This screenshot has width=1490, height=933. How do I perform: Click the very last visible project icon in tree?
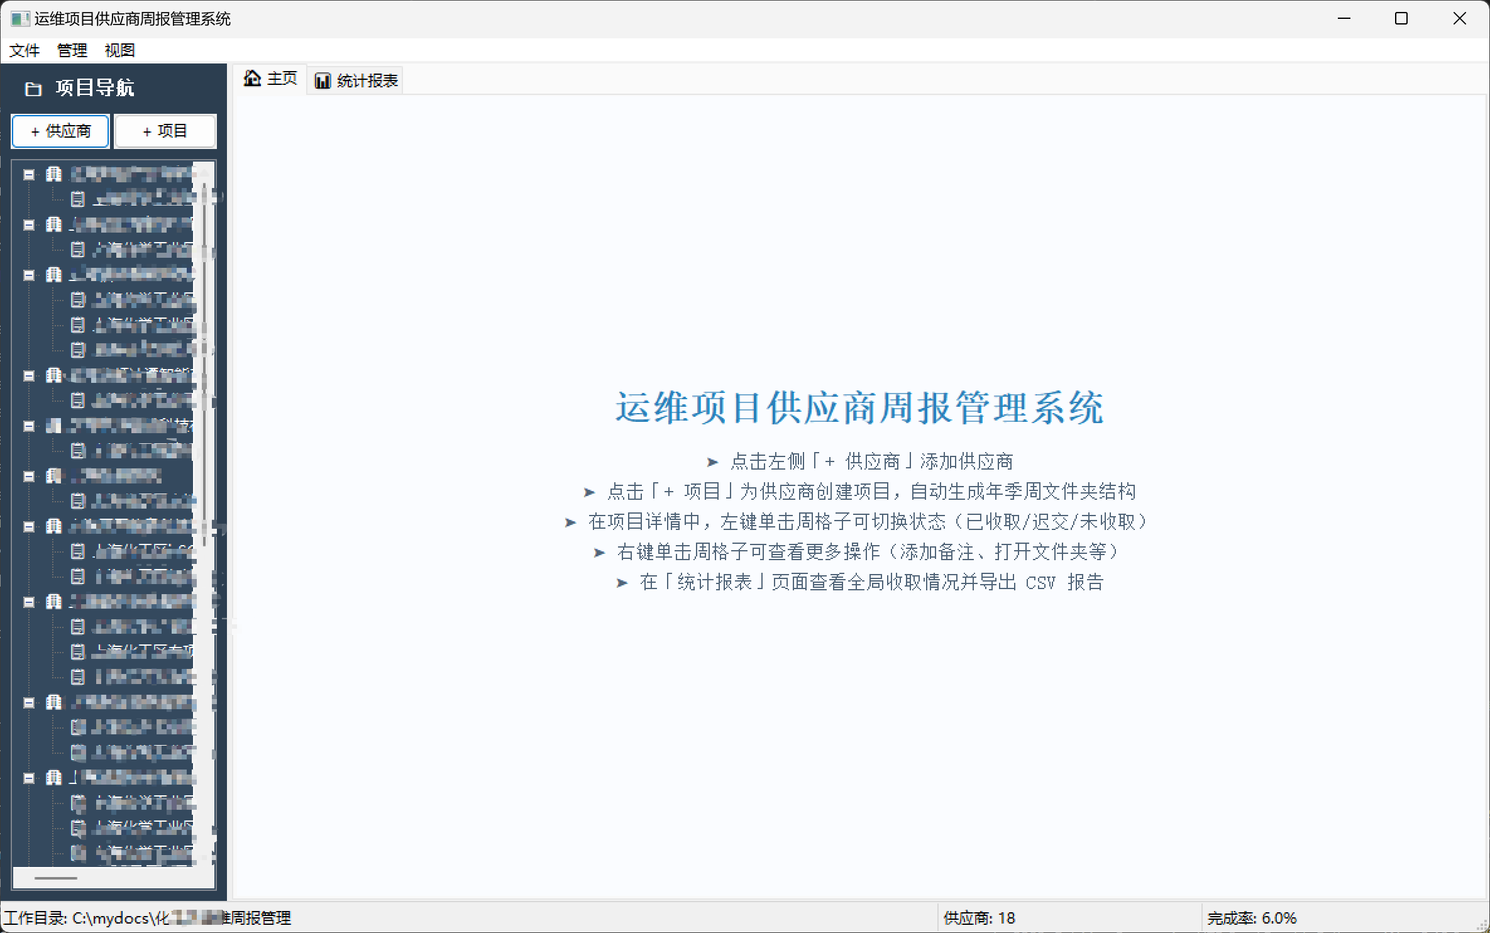point(78,853)
